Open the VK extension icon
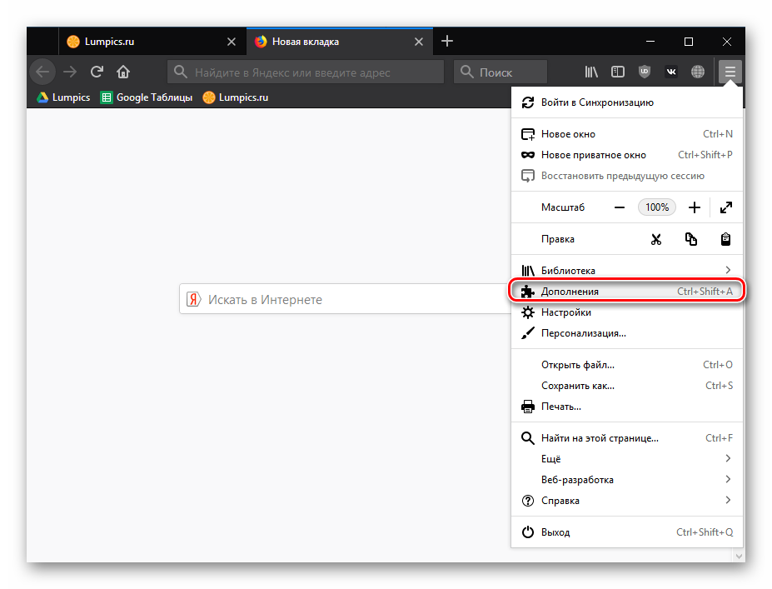The width and height of the screenshot is (772, 589). coord(671,72)
